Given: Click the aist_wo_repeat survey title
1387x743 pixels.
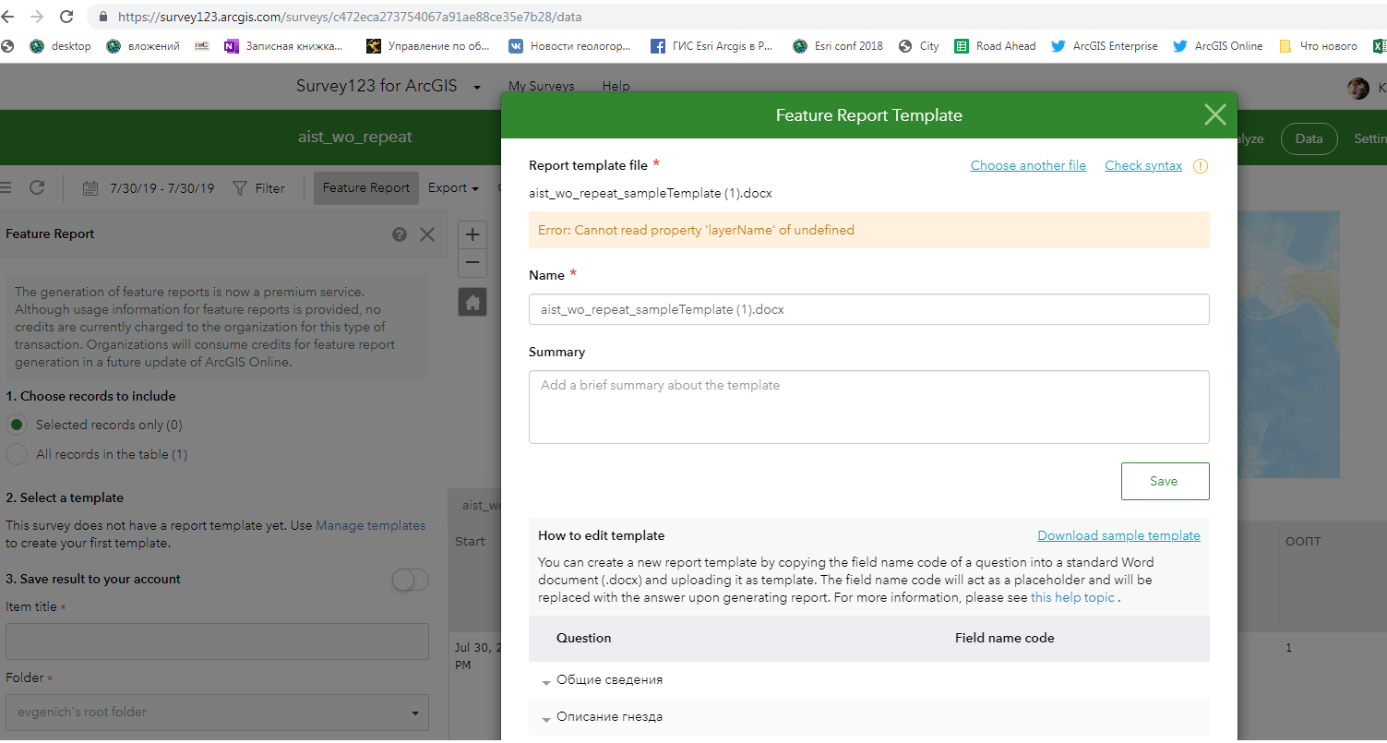Looking at the screenshot, I should (354, 137).
